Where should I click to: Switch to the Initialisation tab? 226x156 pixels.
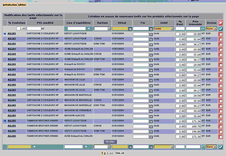10,5
